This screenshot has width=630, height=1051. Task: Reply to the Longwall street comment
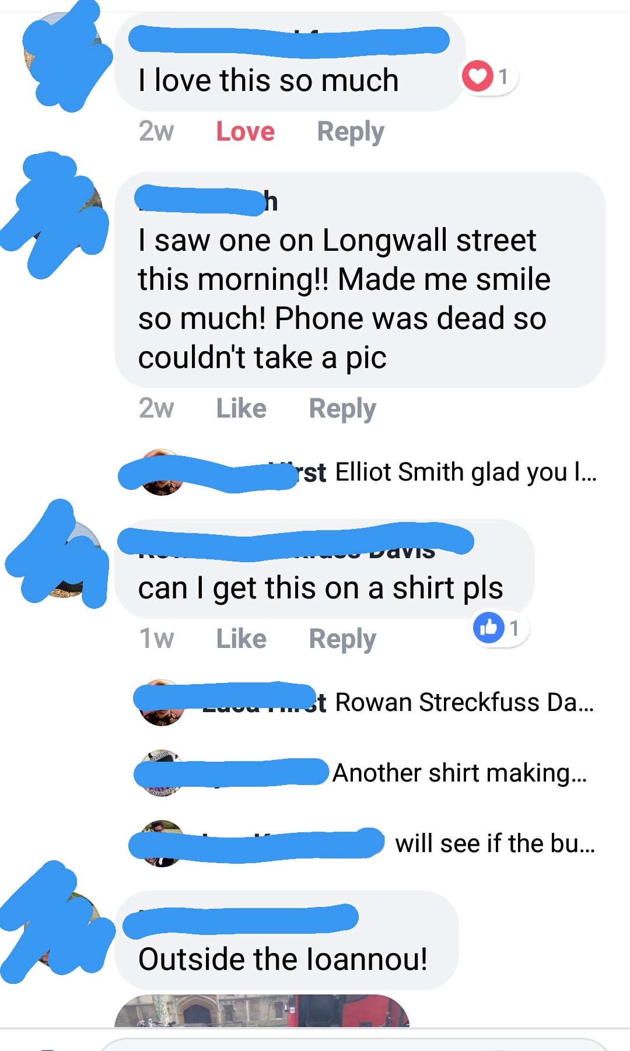[x=342, y=408]
